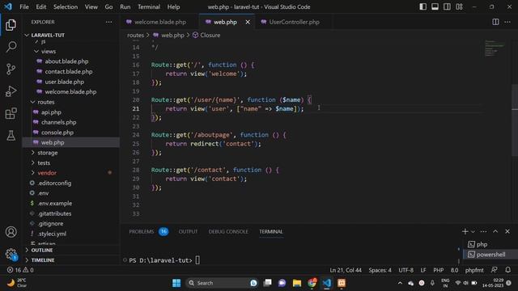518x291 pixels.
Task: Open the Terminal menu
Action: coord(149,6)
